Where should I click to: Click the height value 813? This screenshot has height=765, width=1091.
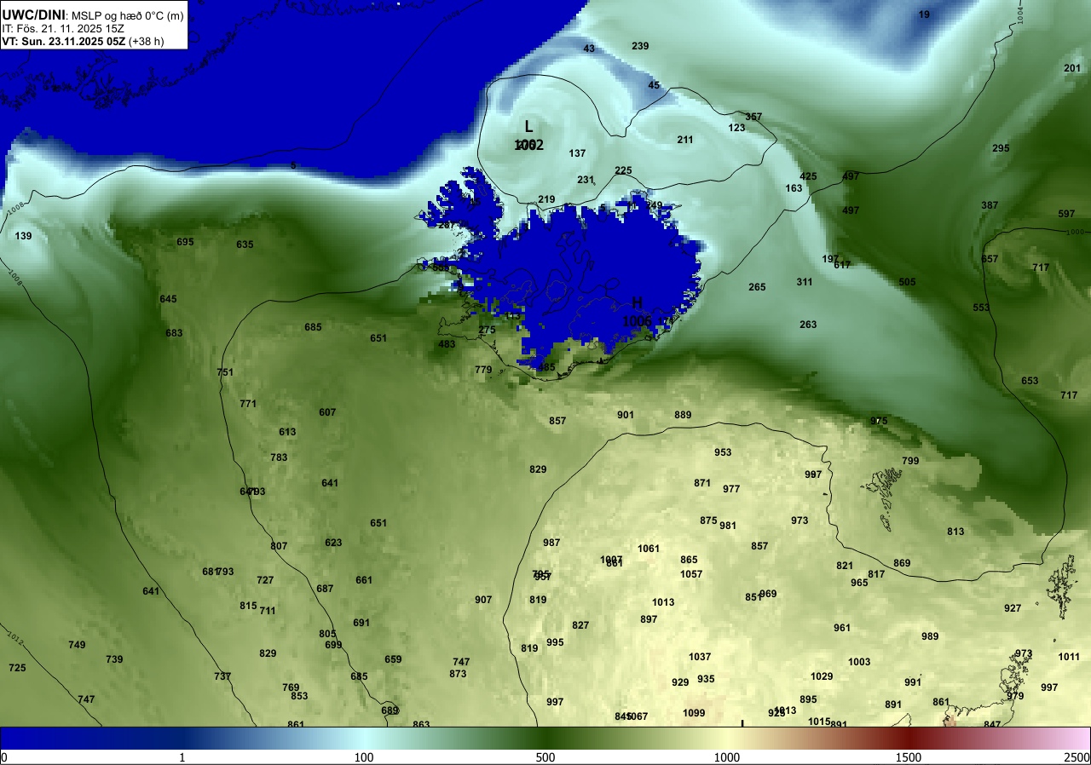coord(955,532)
